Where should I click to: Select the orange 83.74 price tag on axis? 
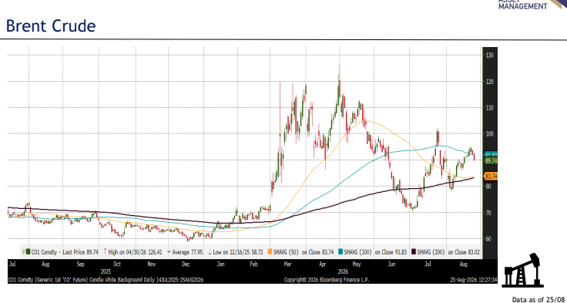(x=490, y=177)
